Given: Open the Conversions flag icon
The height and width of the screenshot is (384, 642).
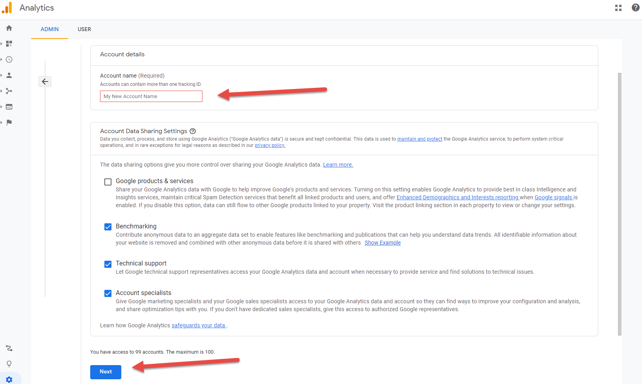Looking at the screenshot, I should (9, 122).
